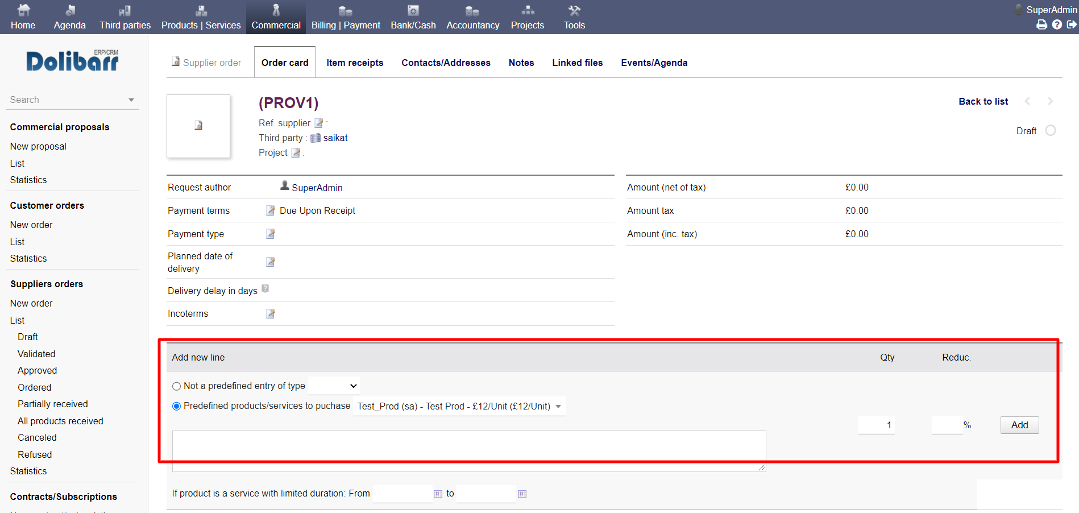Click the Qty input field
This screenshot has height=513, width=1079.
click(x=876, y=425)
